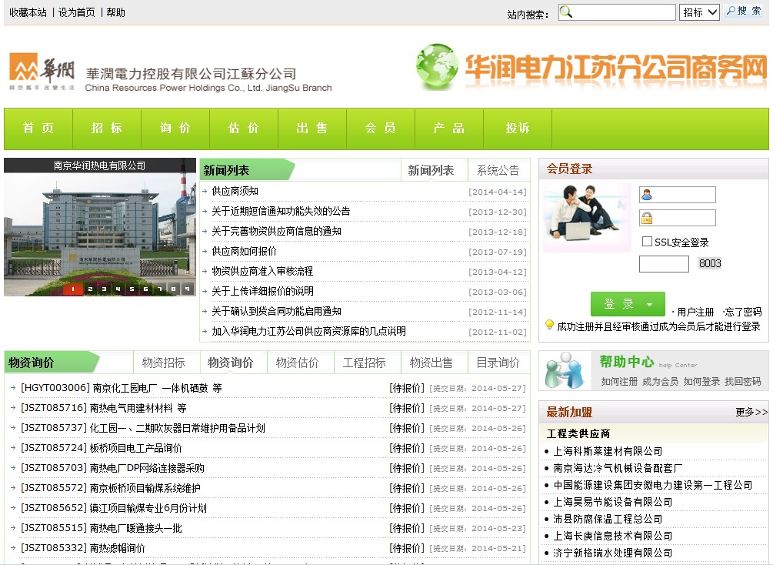773x565 pixels.
Task: Switch to the 物资招标 tab
Action: pyautogui.click(x=164, y=363)
